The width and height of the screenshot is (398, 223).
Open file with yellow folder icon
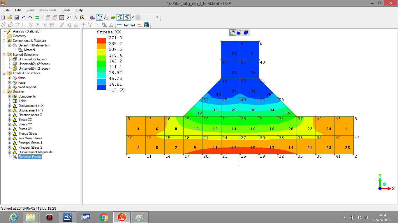click(10, 17)
